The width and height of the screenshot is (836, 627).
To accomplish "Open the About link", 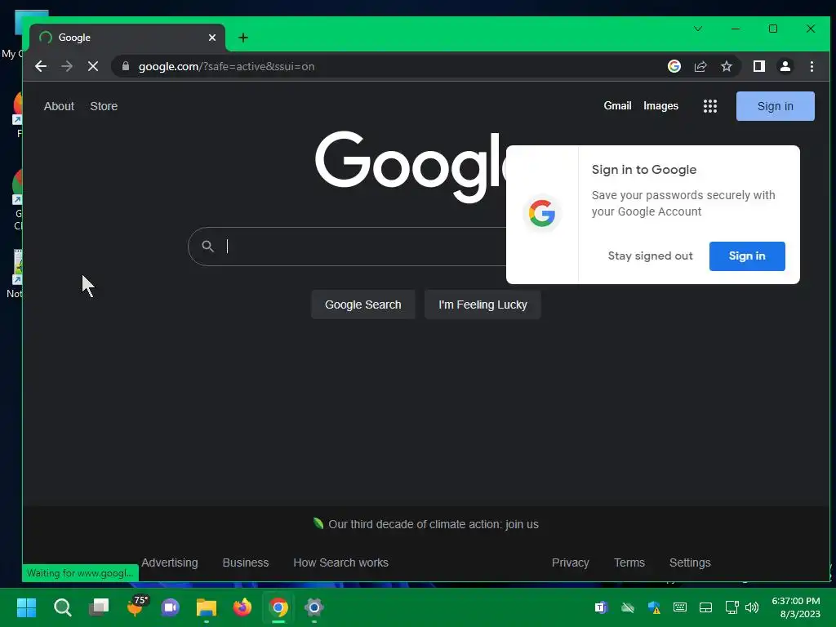I will point(59,106).
